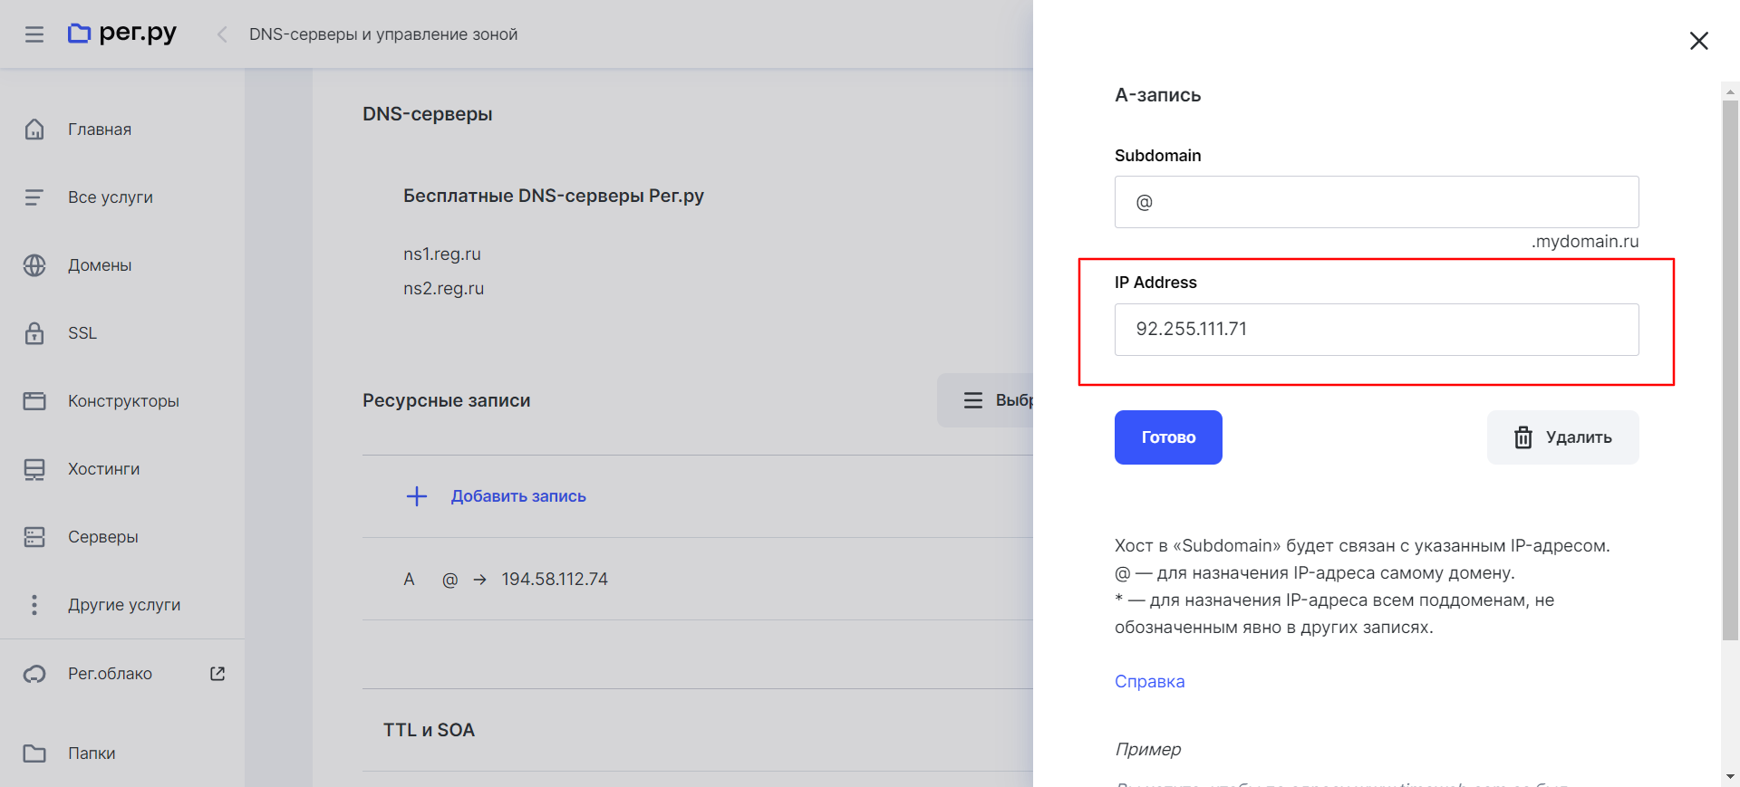The image size is (1740, 787).
Task: Click the SSL lock icon
Action: (34, 333)
